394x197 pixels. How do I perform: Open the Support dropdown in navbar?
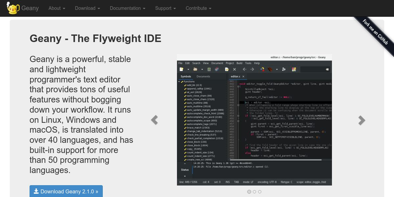pos(165,8)
